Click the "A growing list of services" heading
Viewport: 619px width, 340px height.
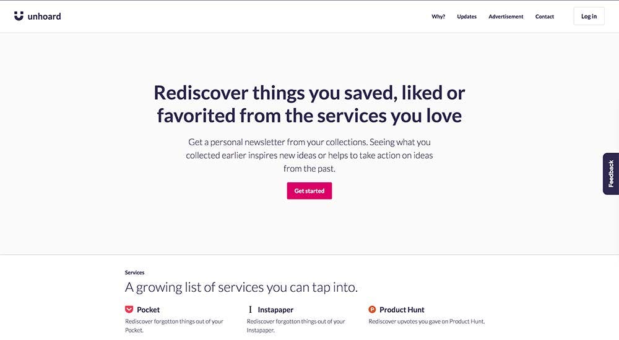tap(241, 287)
